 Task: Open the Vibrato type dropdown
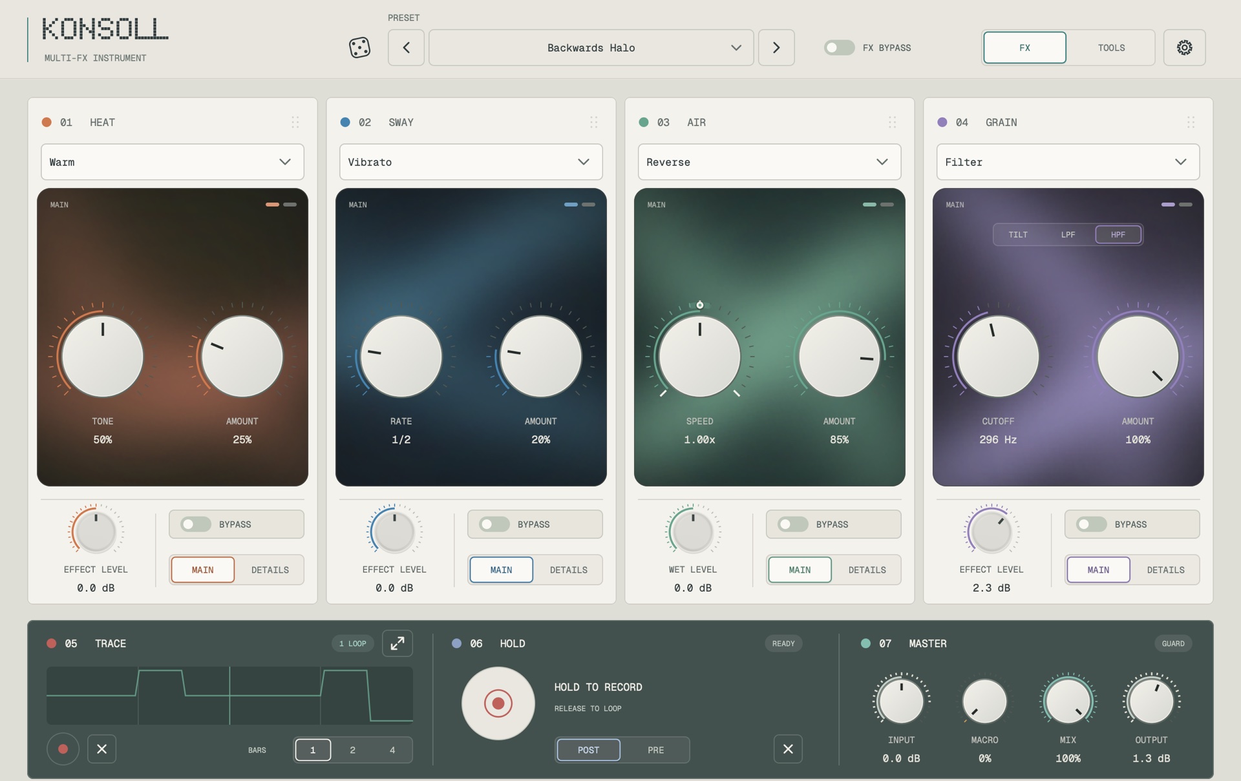(471, 161)
